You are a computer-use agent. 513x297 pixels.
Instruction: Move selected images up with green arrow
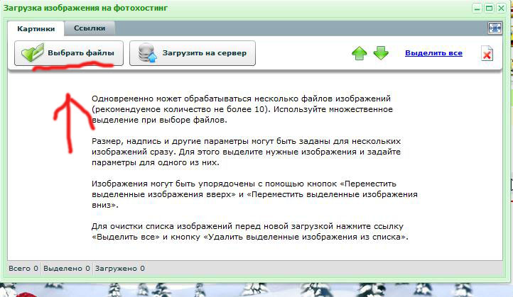click(360, 54)
